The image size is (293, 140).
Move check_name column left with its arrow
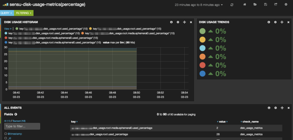coord(241,122)
